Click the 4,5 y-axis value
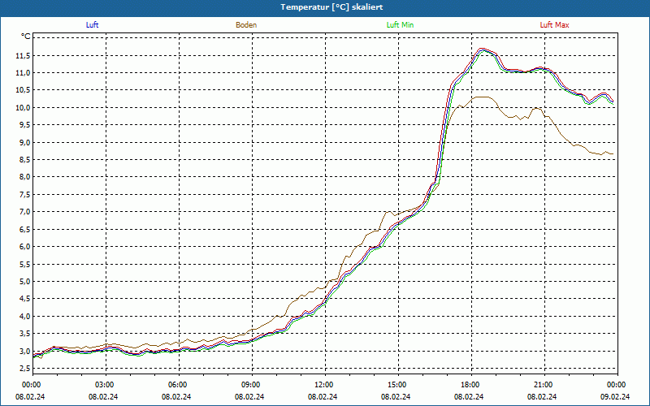The image size is (650, 406). tap(24, 299)
